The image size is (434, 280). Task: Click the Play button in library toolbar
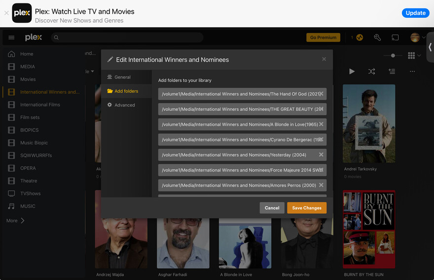(x=352, y=71)
